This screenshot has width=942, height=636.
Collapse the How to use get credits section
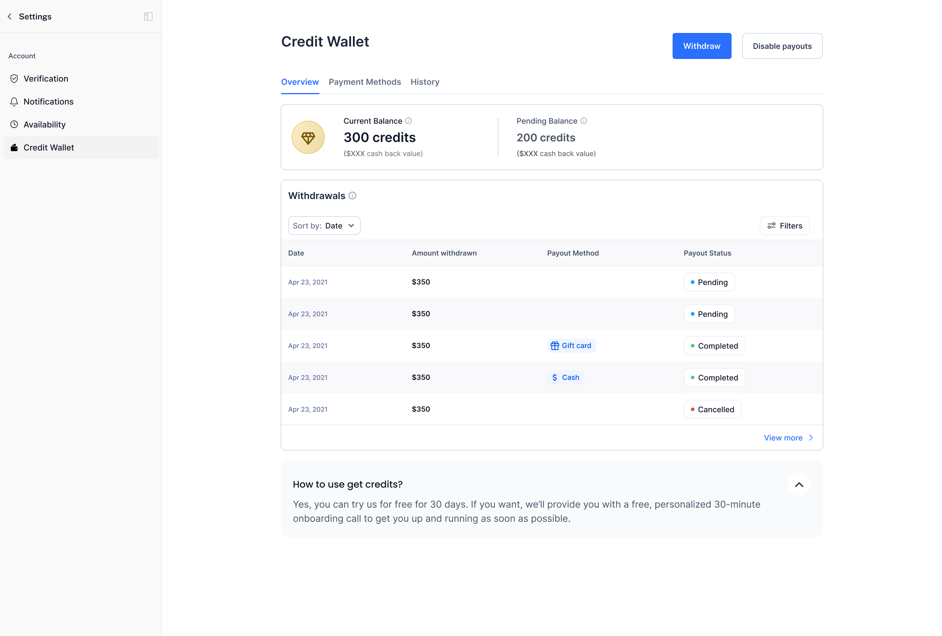(799, 484)
